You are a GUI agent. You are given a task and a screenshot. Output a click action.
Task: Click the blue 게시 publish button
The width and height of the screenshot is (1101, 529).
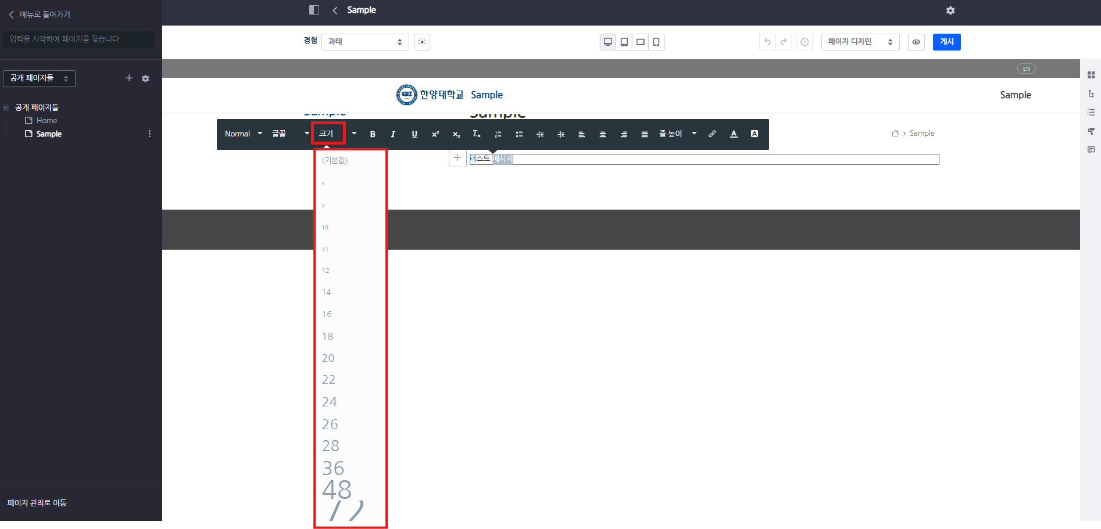pos(946,42)
